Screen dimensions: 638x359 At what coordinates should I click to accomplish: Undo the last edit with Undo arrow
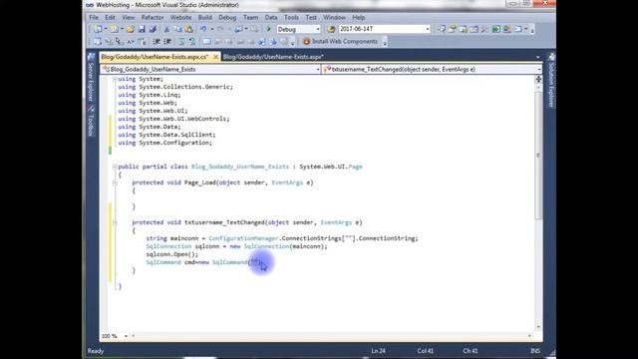point(203,29)
